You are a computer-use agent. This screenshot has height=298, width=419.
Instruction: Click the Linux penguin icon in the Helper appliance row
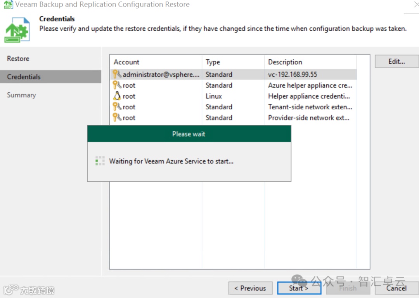[117, 96]
